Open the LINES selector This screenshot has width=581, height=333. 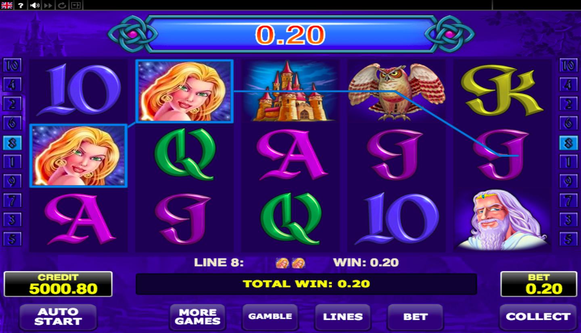(343, 316)
